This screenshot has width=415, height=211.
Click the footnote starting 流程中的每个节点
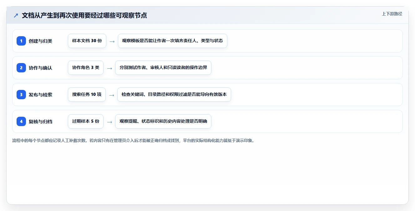tap(134, 140)
